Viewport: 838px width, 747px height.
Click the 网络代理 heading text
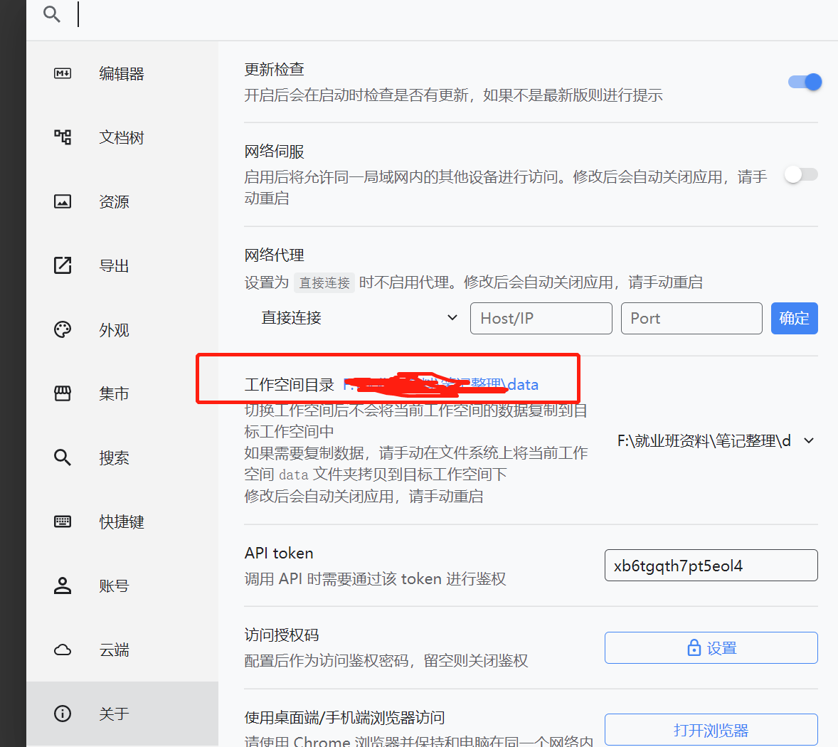274,255
